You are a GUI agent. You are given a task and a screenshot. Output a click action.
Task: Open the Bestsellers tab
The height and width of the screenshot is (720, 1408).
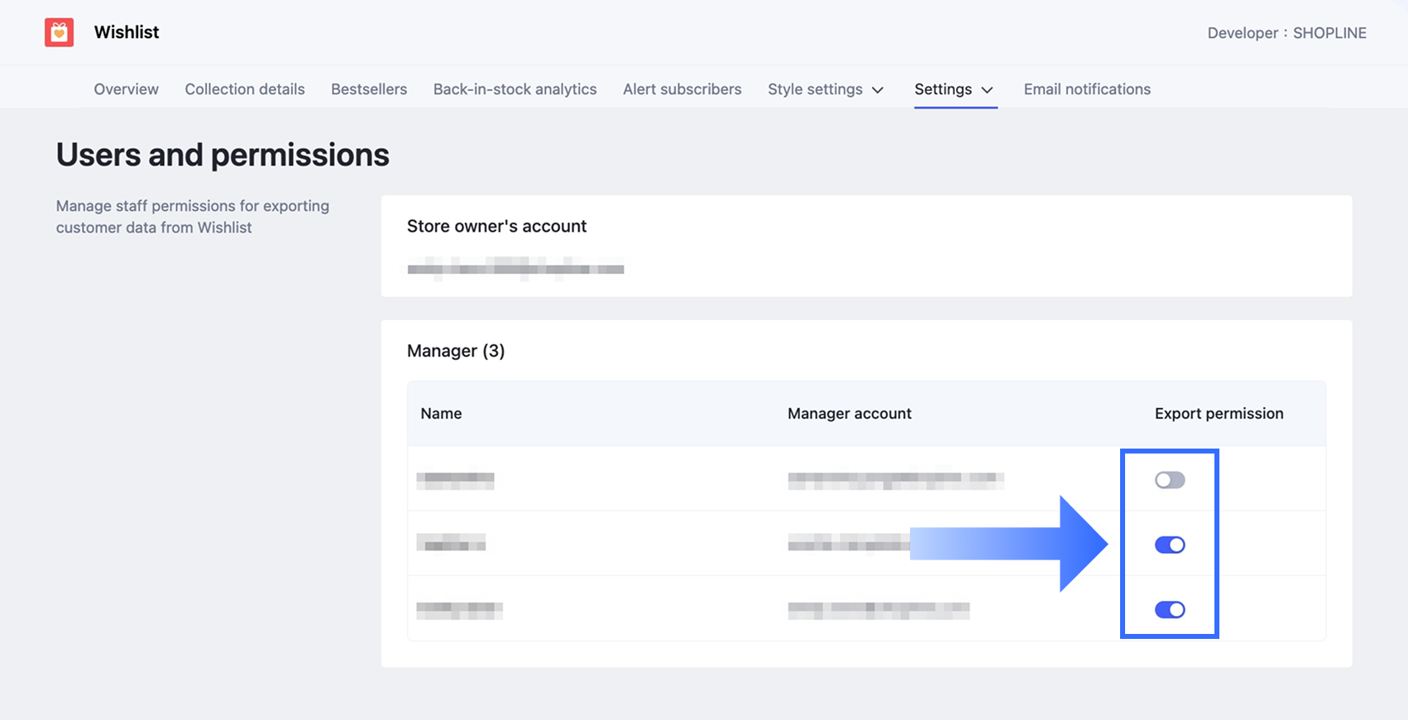click(369, 89)
